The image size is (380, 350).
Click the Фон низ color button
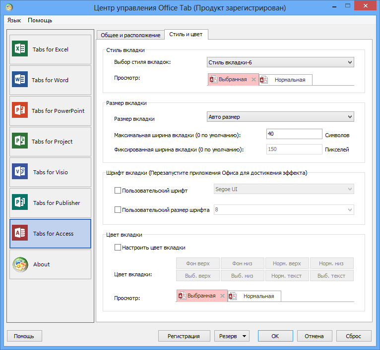coord(243,263)
